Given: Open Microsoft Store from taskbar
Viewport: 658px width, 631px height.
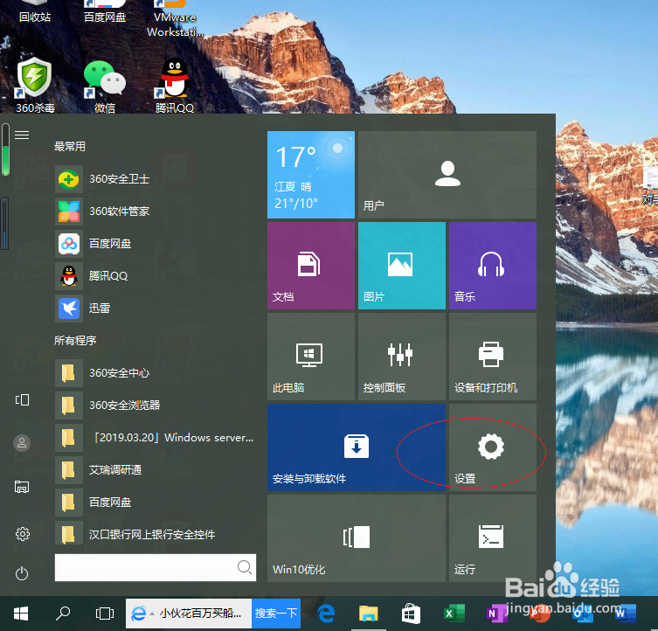Looking at the screenshot, I should tap(411, 614).
